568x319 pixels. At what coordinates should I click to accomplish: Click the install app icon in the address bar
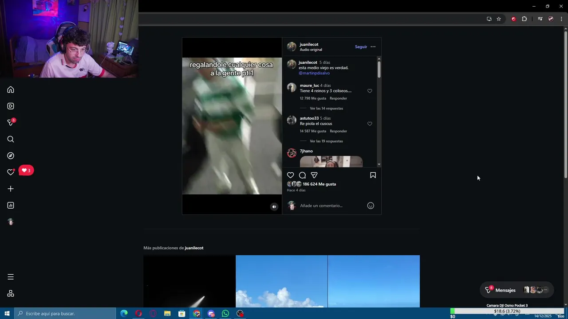click(x=489, y=19)
